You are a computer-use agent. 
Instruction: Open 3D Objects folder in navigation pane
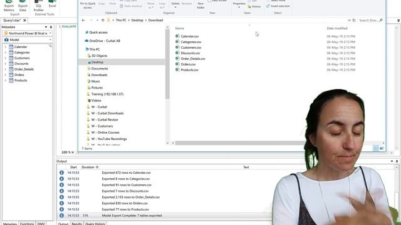tap(98, 56)
